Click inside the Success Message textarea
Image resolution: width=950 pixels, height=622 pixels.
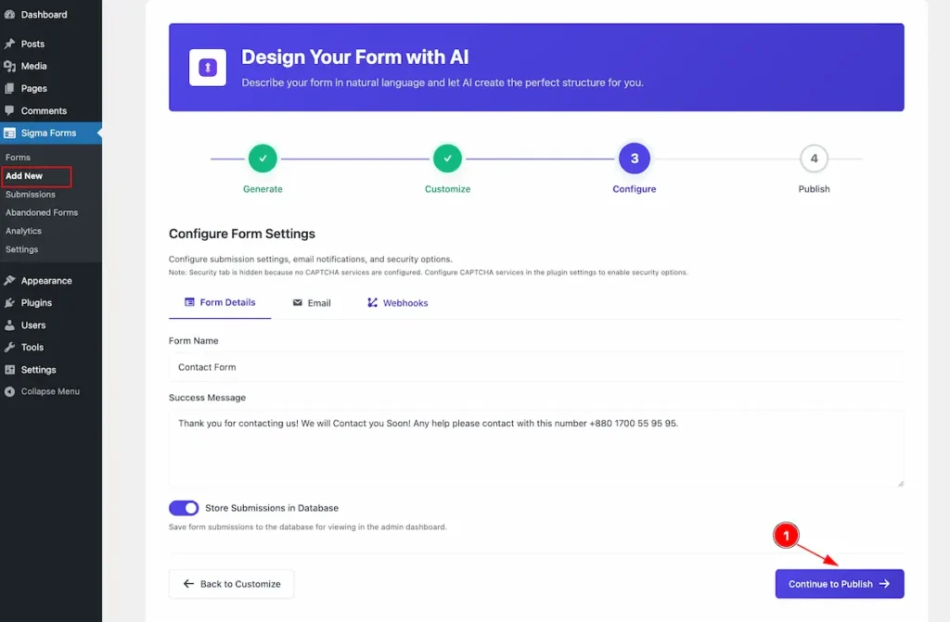(535, 450)
